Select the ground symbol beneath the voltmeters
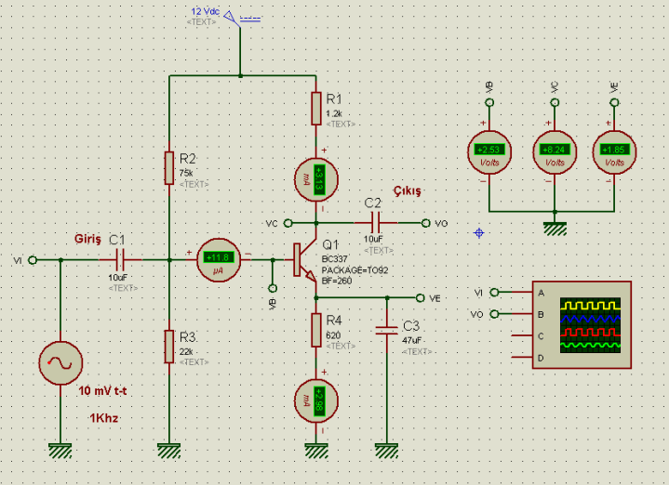Viewport: 669px width, 485px height. (555, 227)
